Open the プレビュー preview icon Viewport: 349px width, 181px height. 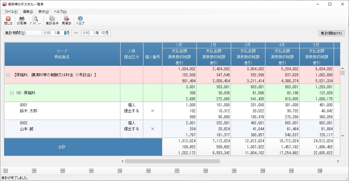pyautogui.click(x=35, y=19)
